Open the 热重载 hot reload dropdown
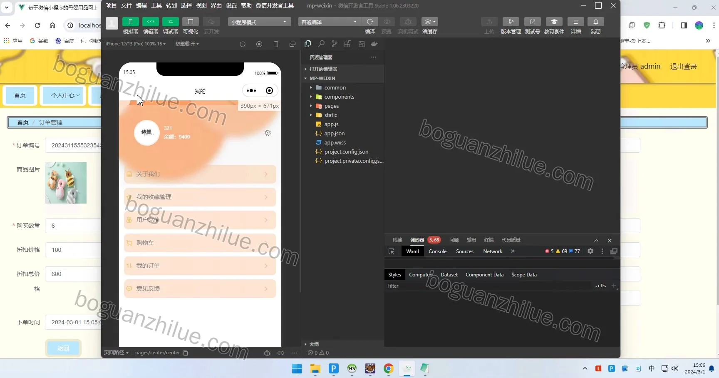719x378 pixels. pyautogui.click(x=187, y=44)
